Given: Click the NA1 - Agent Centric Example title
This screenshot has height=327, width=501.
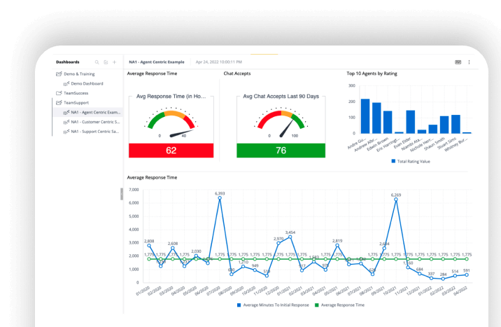Looking at the screenshot, I should click(x=156, y=62).
